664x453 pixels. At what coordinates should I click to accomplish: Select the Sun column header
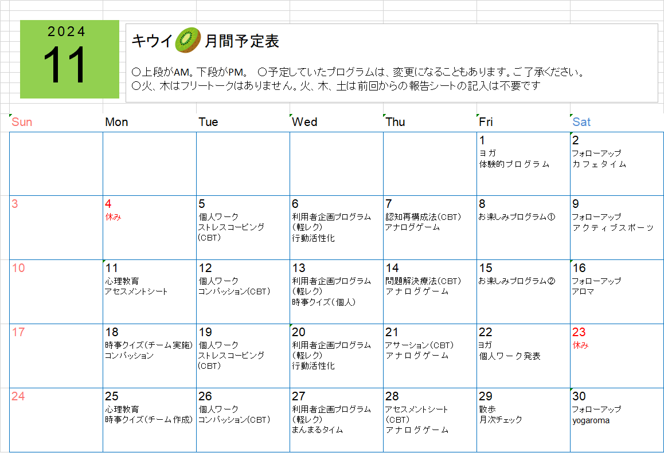point(22,122)
